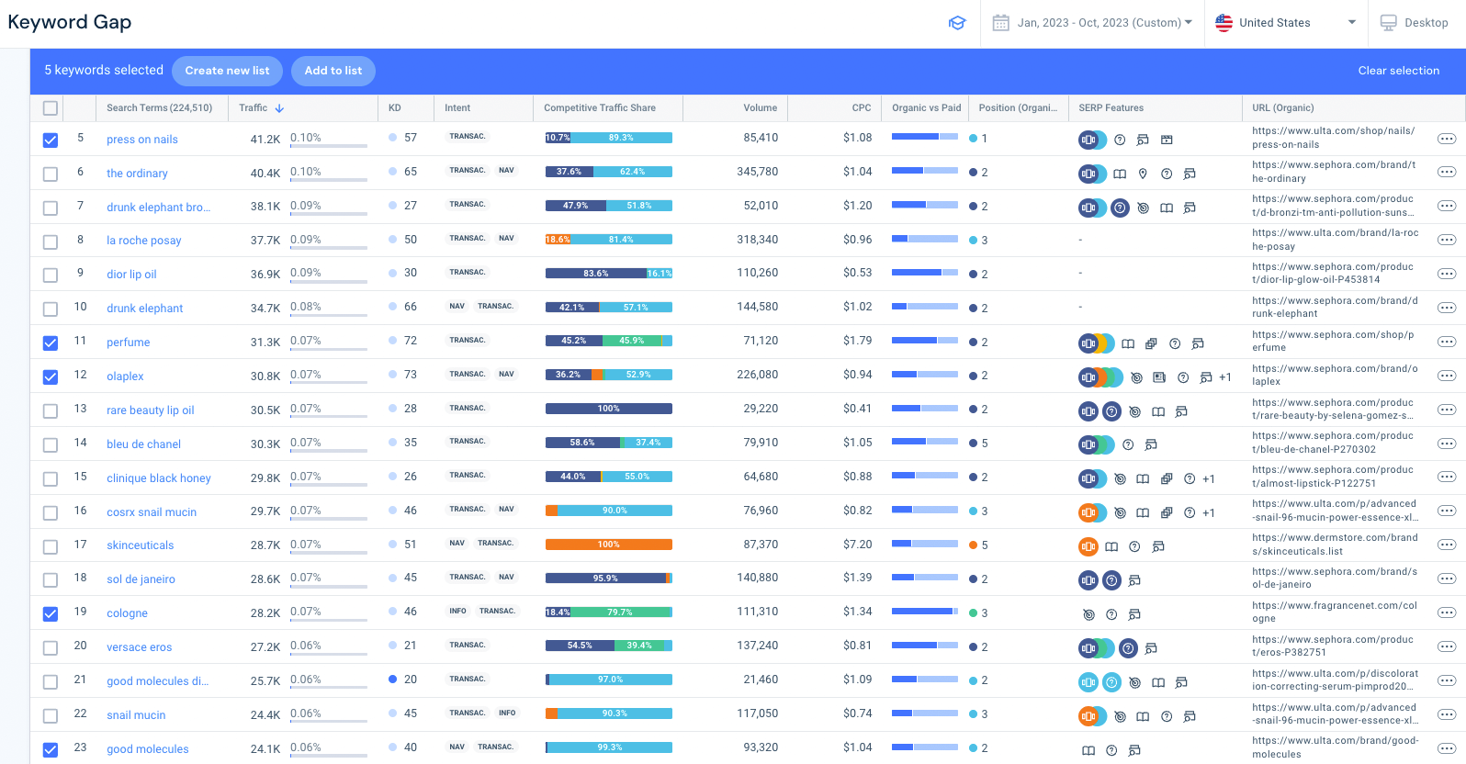Viewport: 1466px width, 764px height.
Task: Toggle the select-all checkbox in table header
Action: coord(51,108)
